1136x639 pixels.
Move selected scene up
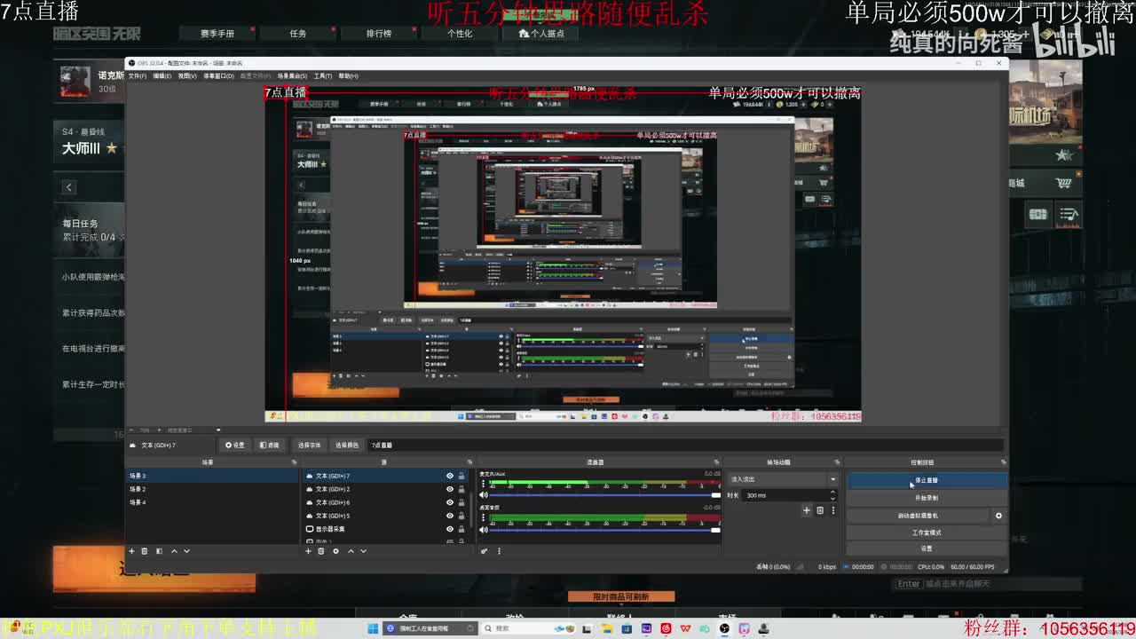pyautogui.click(x=174, y=551)
